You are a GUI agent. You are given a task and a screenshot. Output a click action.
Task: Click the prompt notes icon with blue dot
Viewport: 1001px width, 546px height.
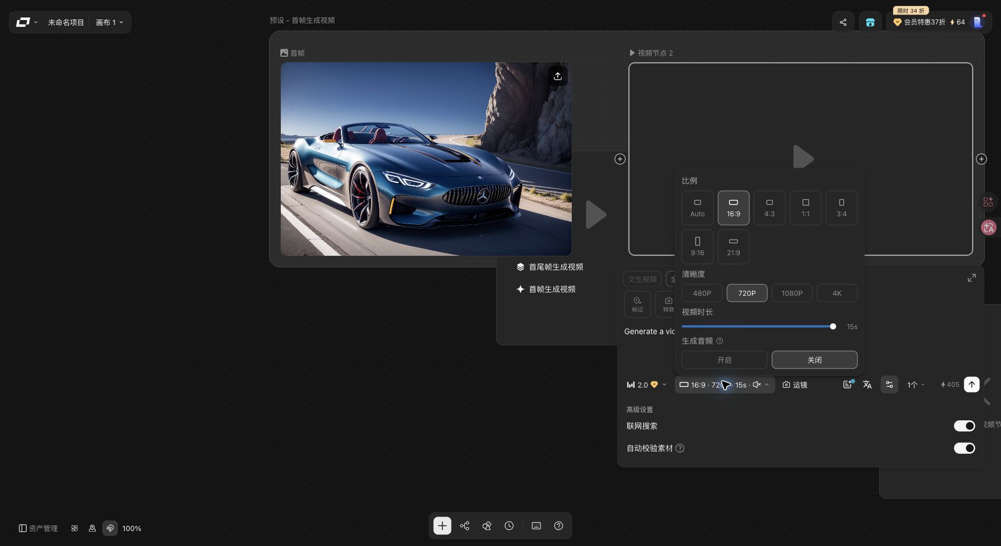pyautogui.click(x=848, y=385)
